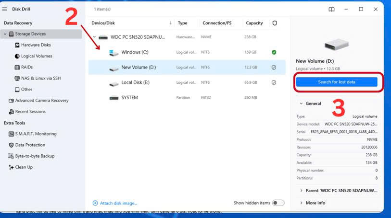The height and width of the screenshot is (218, 391).
Task: Click the Data Protection shield icon
Action: coord(11,145)
